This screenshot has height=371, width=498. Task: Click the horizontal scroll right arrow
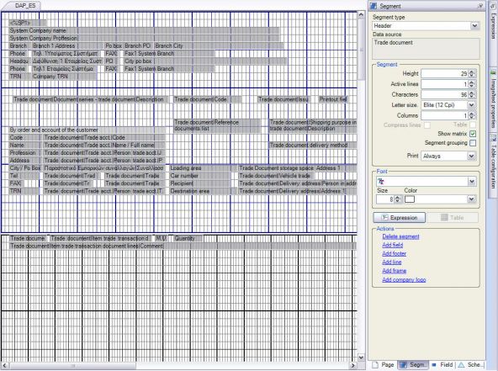352,365
